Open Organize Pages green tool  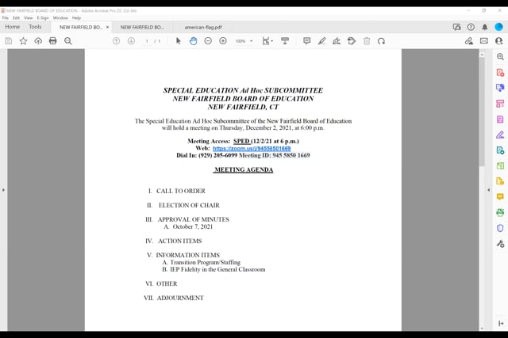coord(500,165)
